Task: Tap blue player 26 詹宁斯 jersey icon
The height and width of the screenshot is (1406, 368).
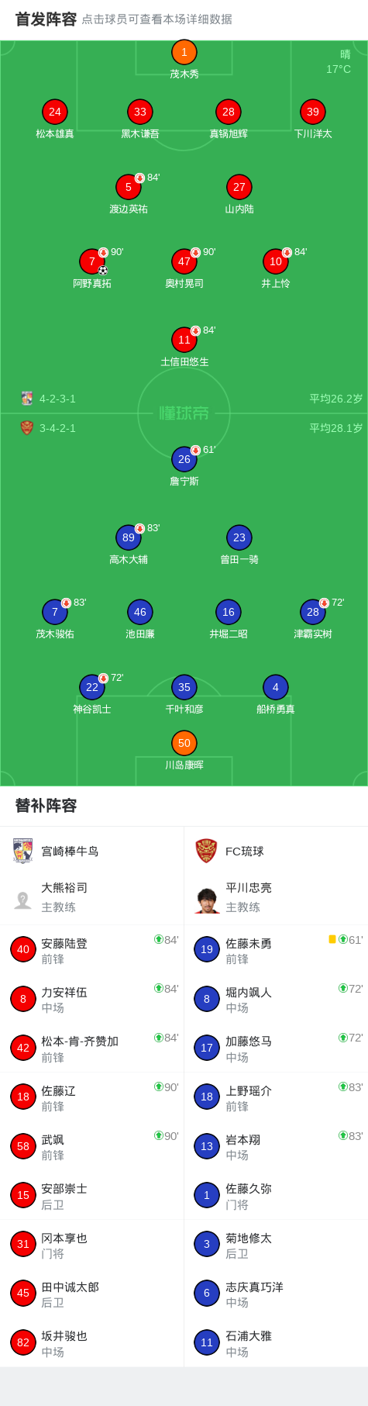Action: pos(184,459)
